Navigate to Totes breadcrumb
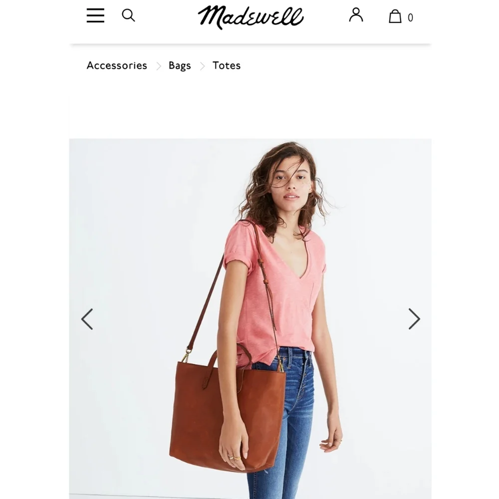Image resolution: width=499 pixels, height=499 pixels. pyautogui.click(x=227, y=65)
